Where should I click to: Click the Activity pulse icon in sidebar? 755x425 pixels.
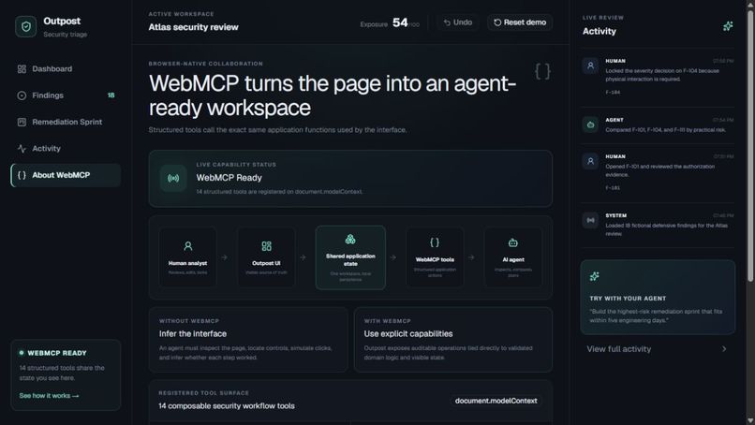pyautogui.click(x=22, y=148)
